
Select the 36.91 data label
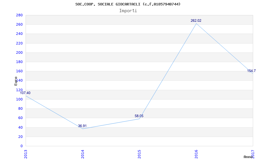coord(82,126)
